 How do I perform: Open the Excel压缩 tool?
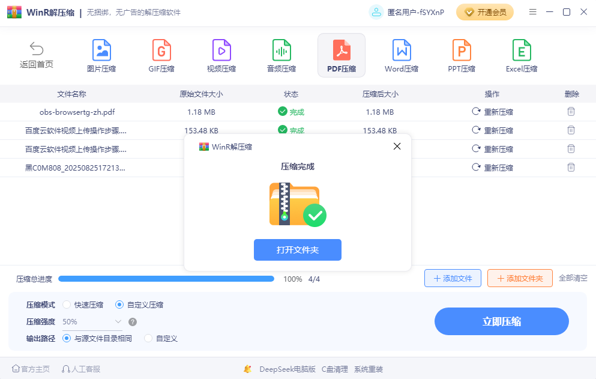coord(521,55)
